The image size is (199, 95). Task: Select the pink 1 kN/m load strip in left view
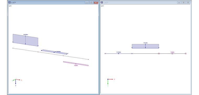(76, 64)
